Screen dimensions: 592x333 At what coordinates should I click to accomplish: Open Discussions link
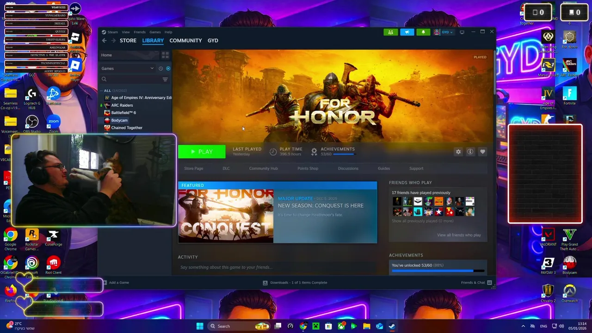click(x=348, y=168)
